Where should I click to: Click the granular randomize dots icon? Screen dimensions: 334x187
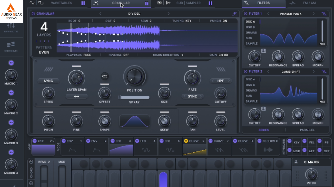click(x=235, y=14)
